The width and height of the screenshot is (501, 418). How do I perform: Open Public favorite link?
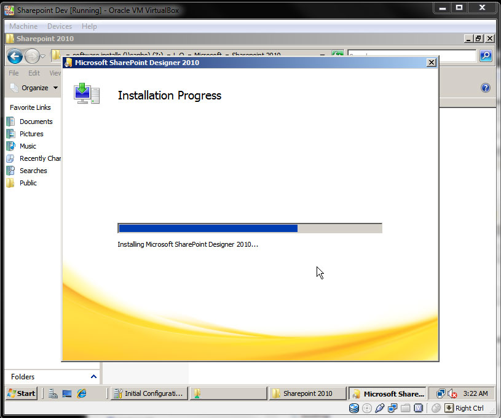click(28, 183)
